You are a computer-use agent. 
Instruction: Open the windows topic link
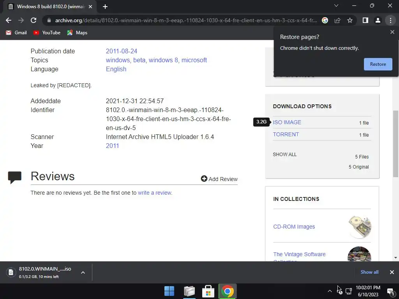[x=118, y=60]
